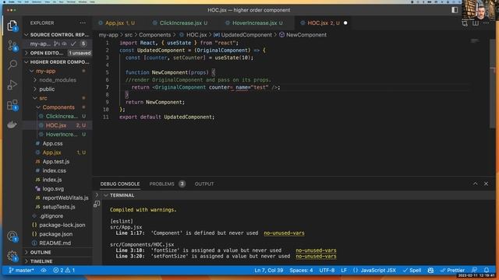Expand the Open Editors section

click(57, 53)
